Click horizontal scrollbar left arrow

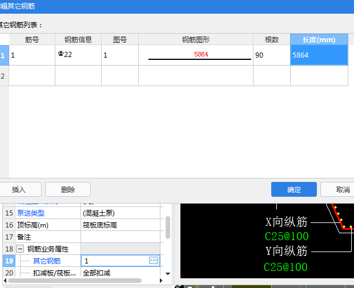click(5, 281)
